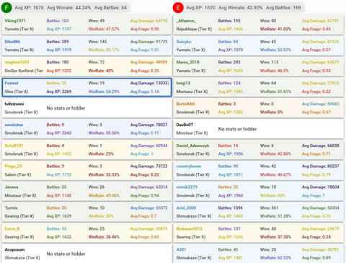Click WinRate: 33.33% value

[104, 174]
